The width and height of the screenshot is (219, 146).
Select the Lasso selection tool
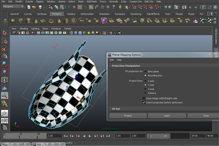point(5,41)
